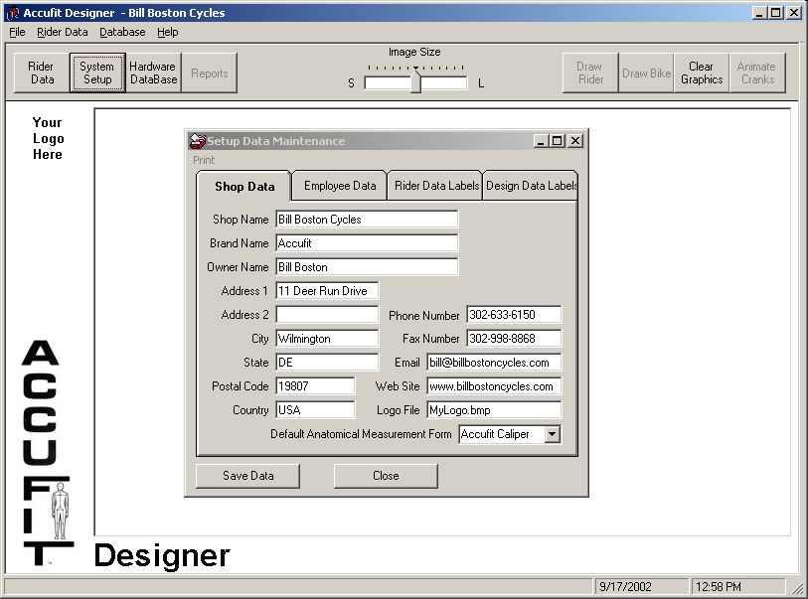Click the window resize grip in status bar
The height and width of the screenshot is (599, 808).
798,588
